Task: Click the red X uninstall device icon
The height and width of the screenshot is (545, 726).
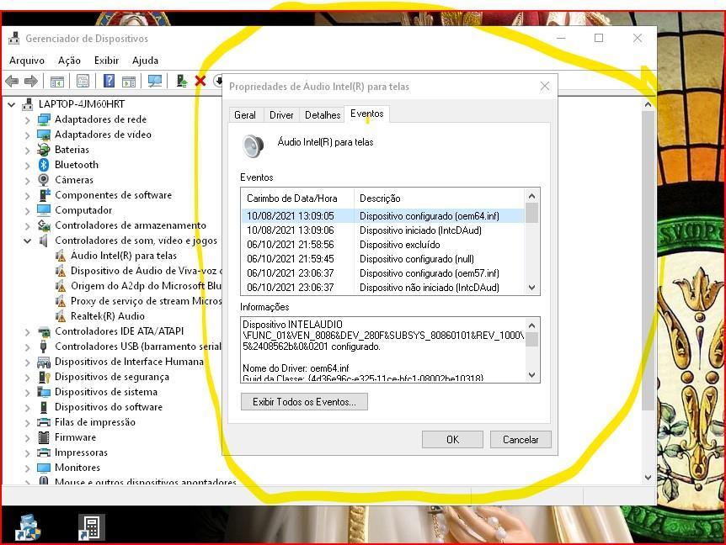Action: coord(200,81)
